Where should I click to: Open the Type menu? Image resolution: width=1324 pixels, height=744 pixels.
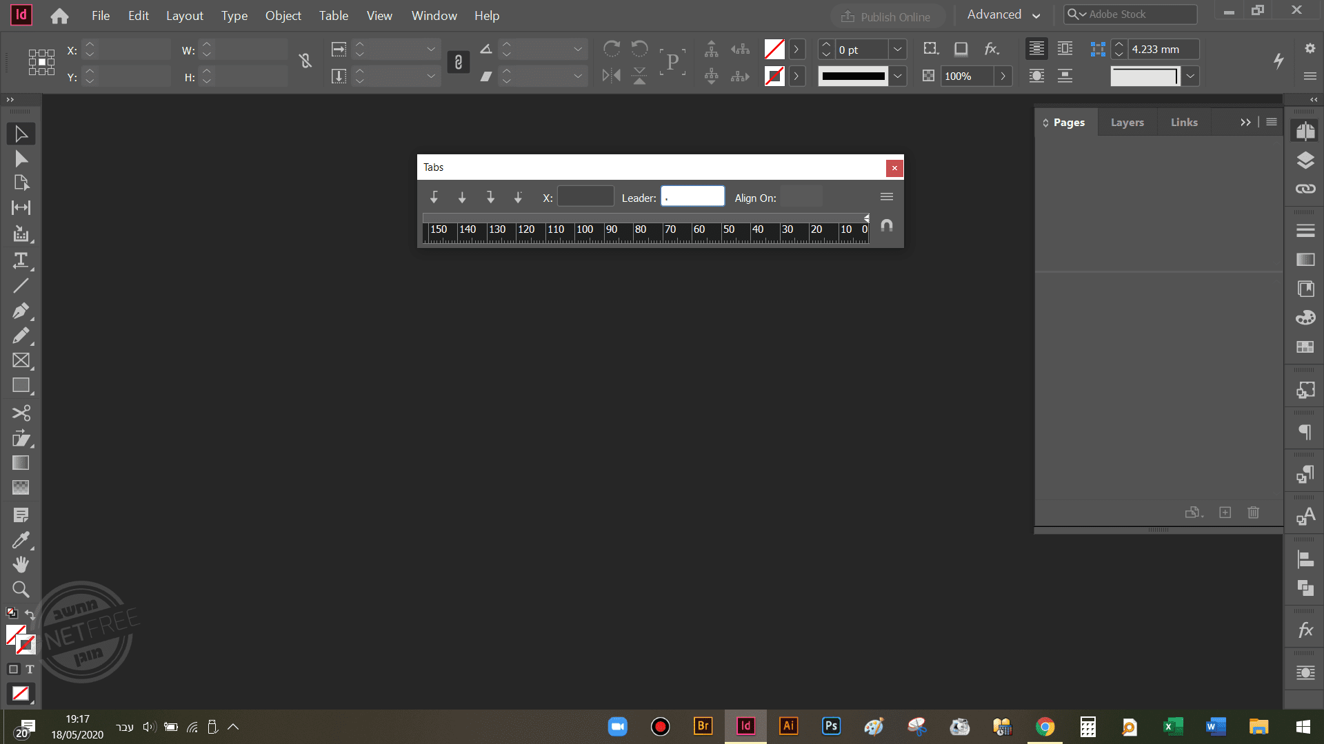pos(234,15)
